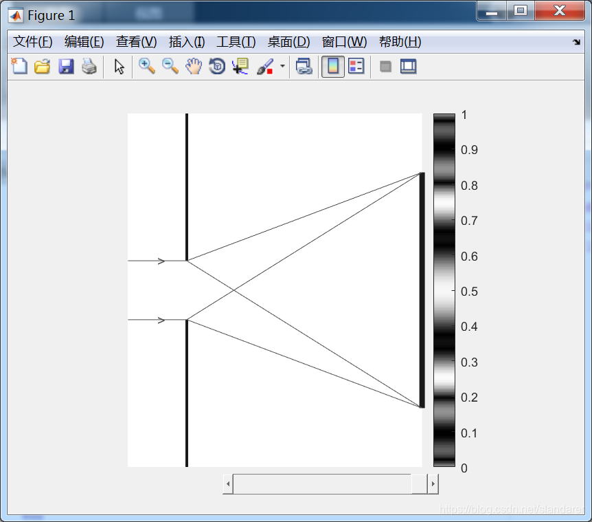The width and height of the screenshot is (592, 522).
Task: Select the Pan hand tool
Action: pos(194,66)
